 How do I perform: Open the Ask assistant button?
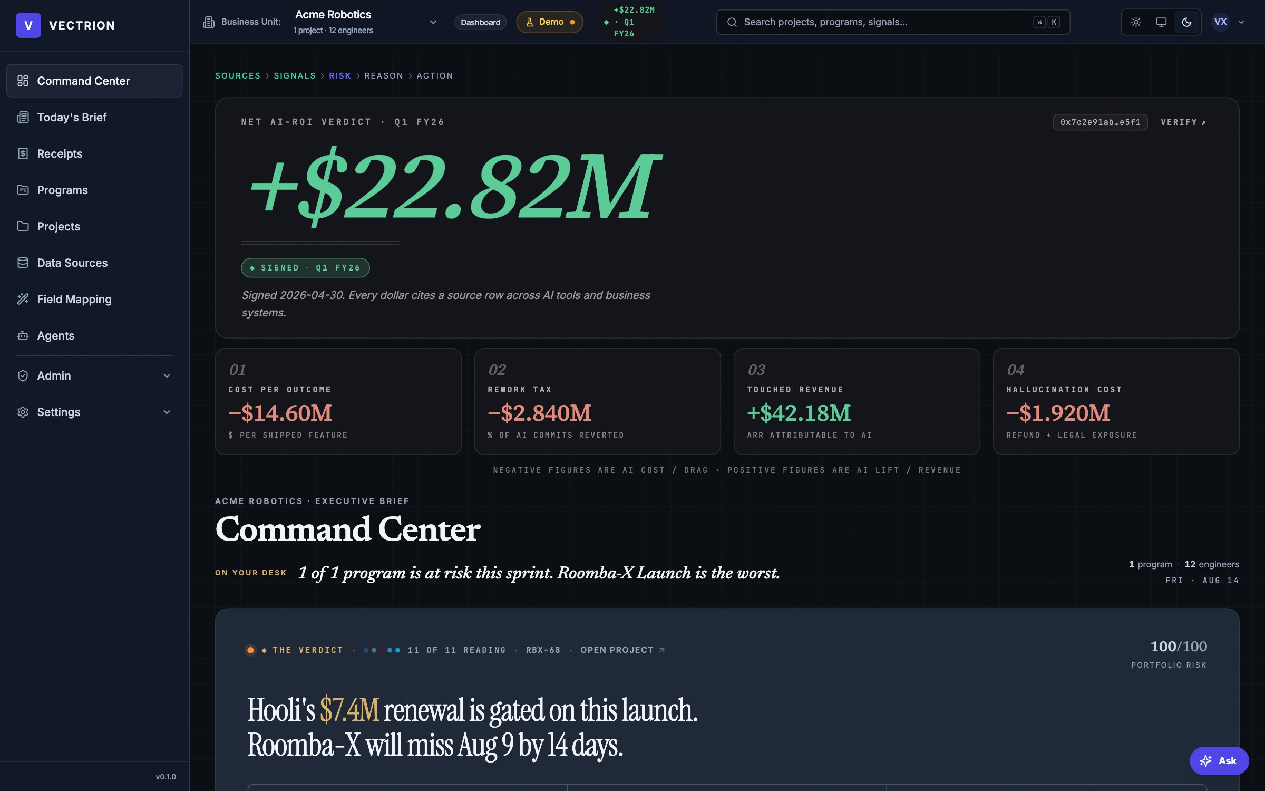[1219, 761]
